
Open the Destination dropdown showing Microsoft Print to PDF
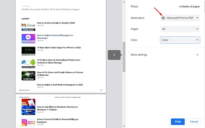point(180,18)
